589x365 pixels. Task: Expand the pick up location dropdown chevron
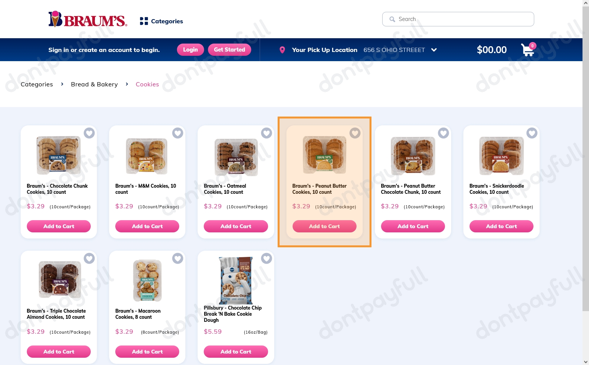(x=434, y=50)
